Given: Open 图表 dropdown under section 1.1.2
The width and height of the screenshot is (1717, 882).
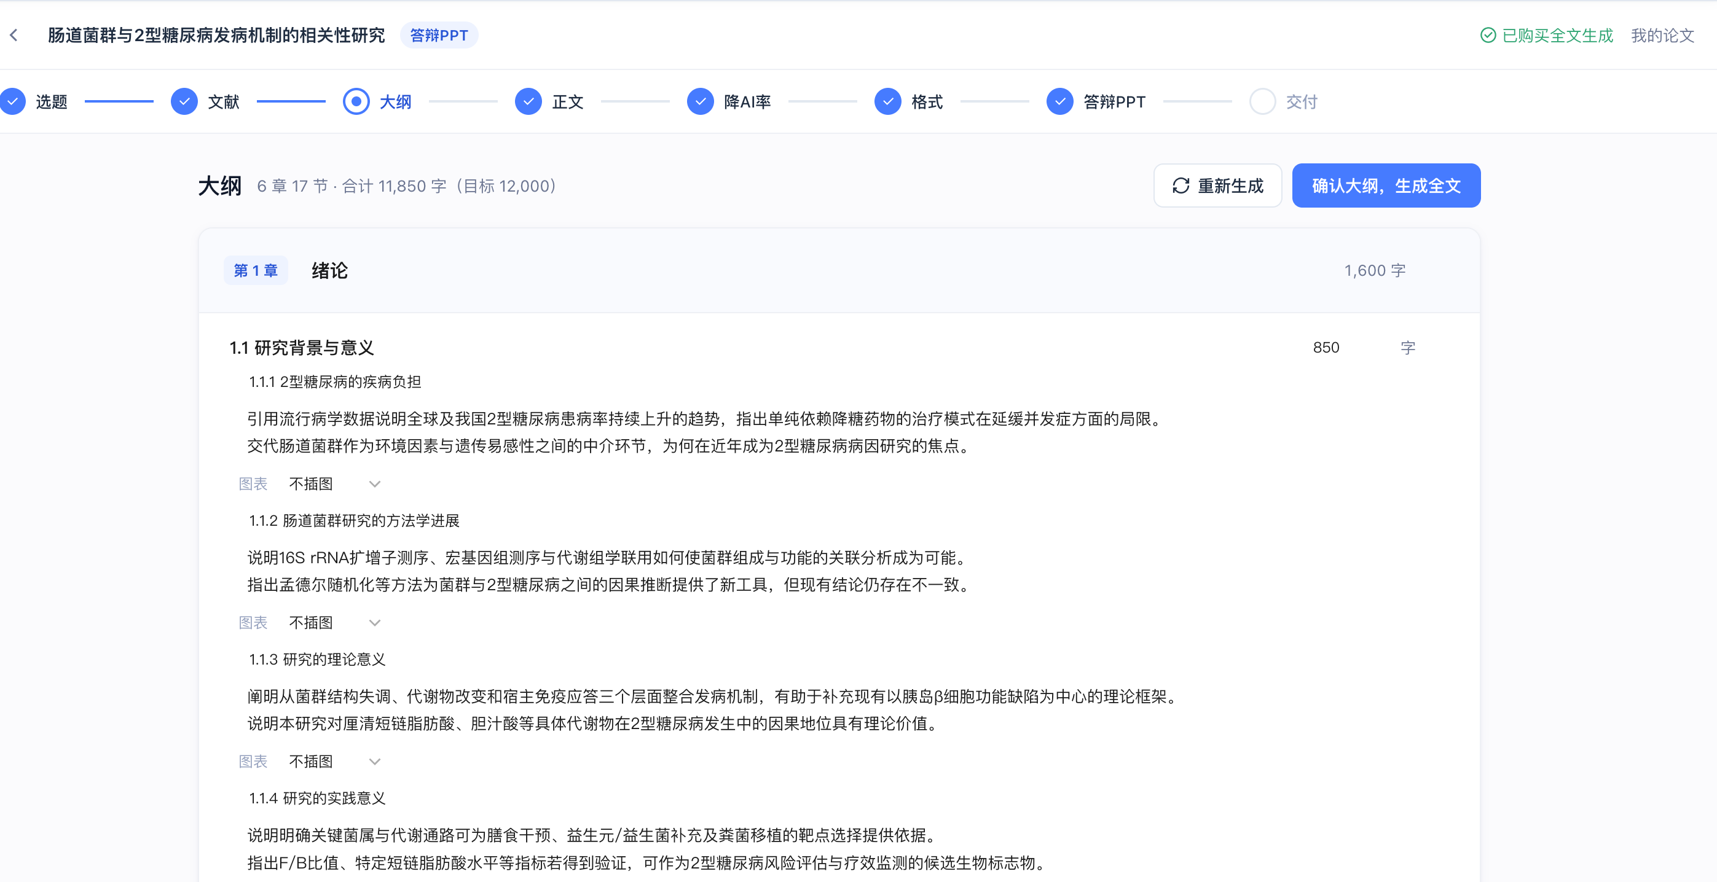Looking at the screenshot, I should point(334,622).
